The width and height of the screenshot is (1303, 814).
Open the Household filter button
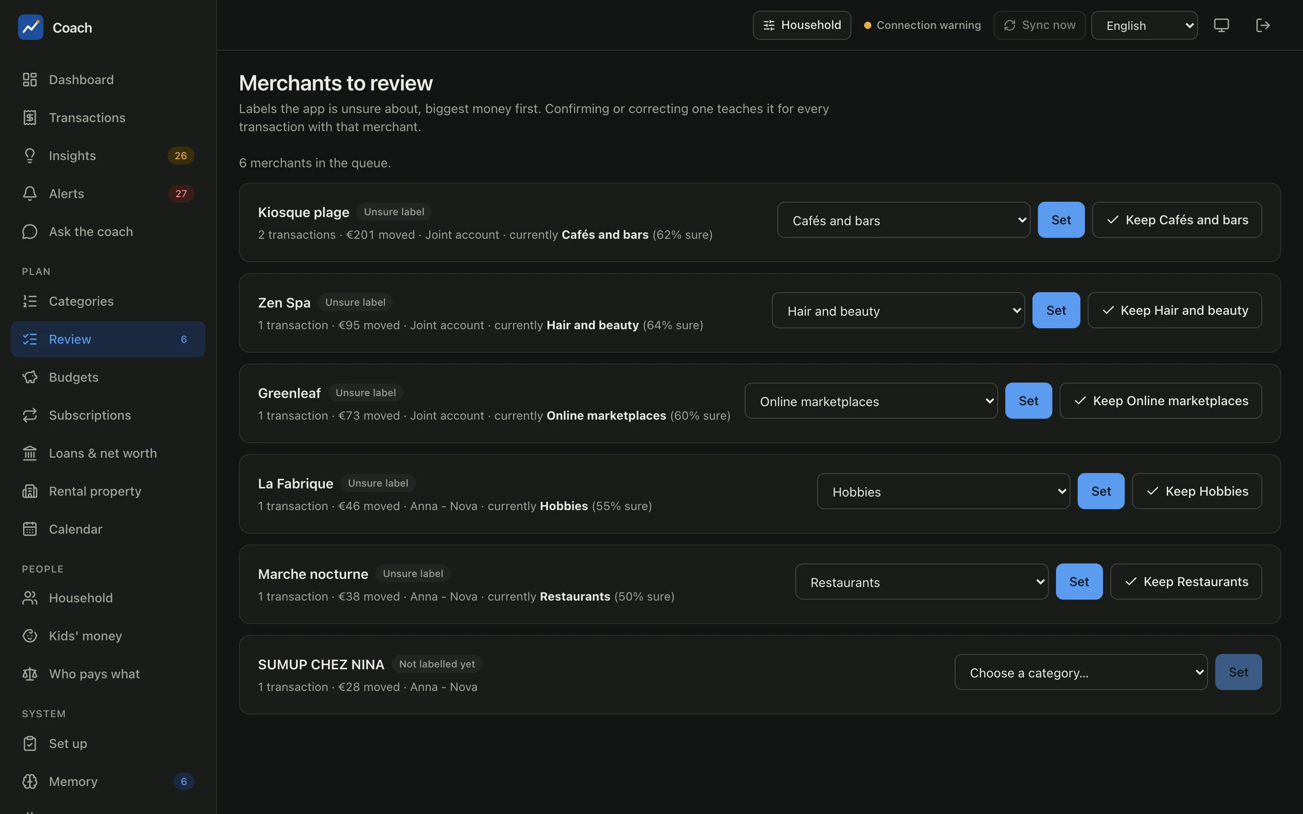pyautogui.click(x=802, y=25)
